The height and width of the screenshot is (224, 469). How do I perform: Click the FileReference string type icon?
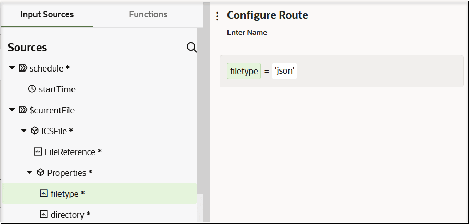click(x=38, y=151)
